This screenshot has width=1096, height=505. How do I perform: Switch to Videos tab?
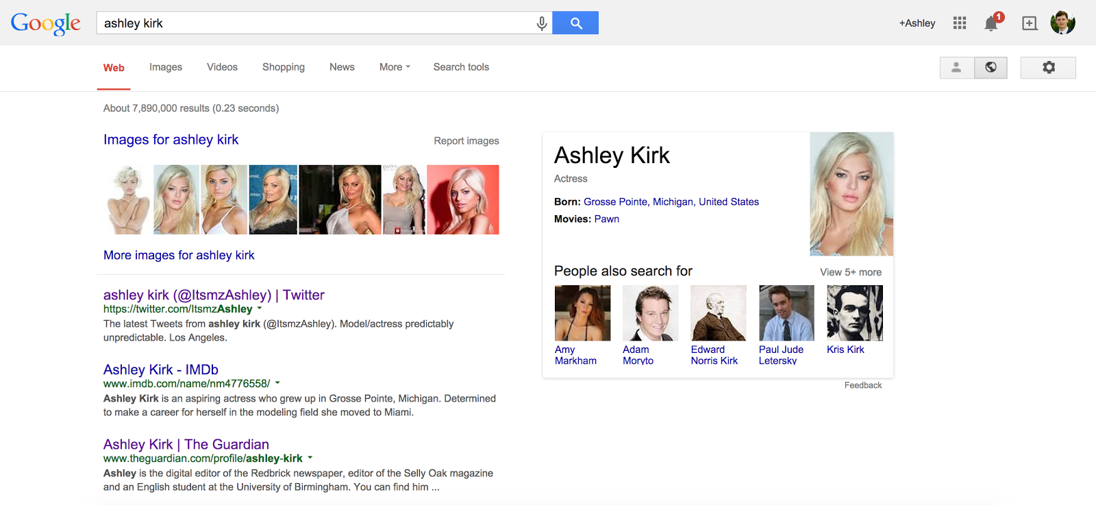[222, 67]
